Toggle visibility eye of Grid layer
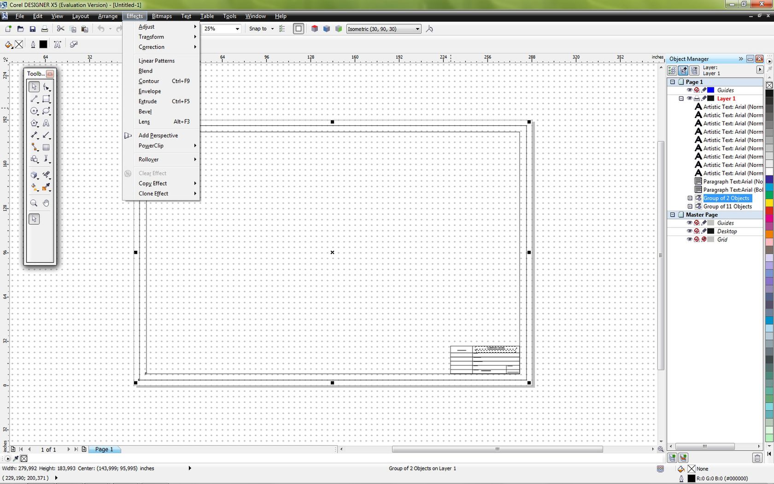774x484 pixels. pos(690,240)
